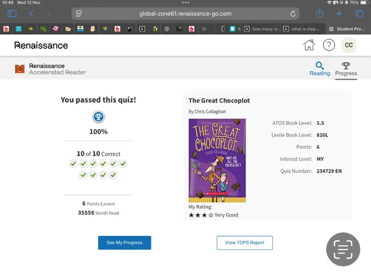Click the See My Progress button

[125, 242]
